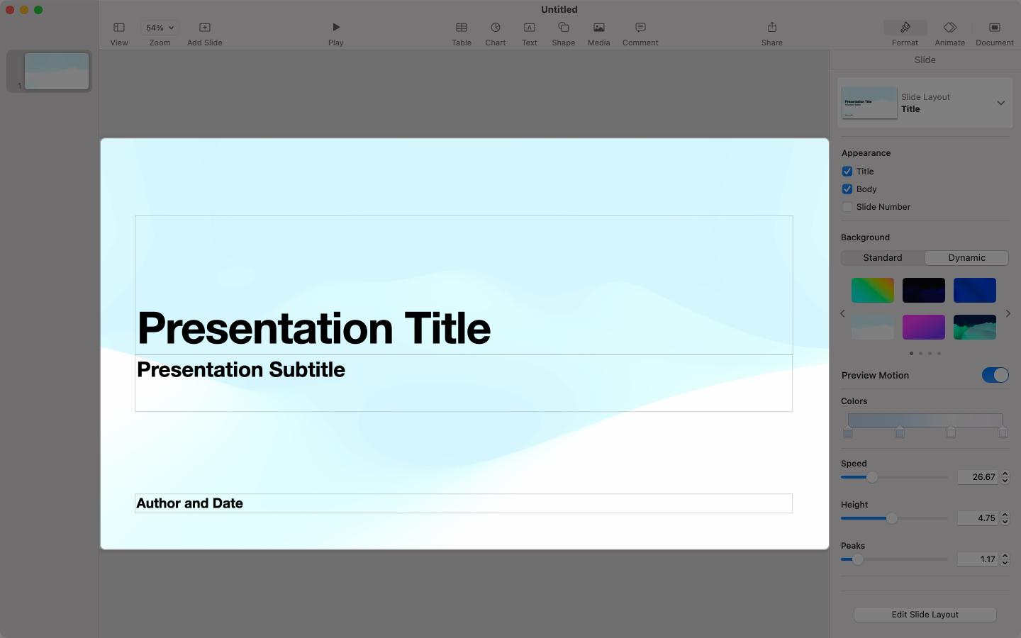Uncheck the Title appearance checkbox

click(847, 172)
